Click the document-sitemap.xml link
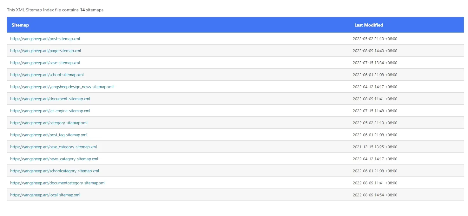The width and height of the screenshot is (468, 216). click(50, 99)
